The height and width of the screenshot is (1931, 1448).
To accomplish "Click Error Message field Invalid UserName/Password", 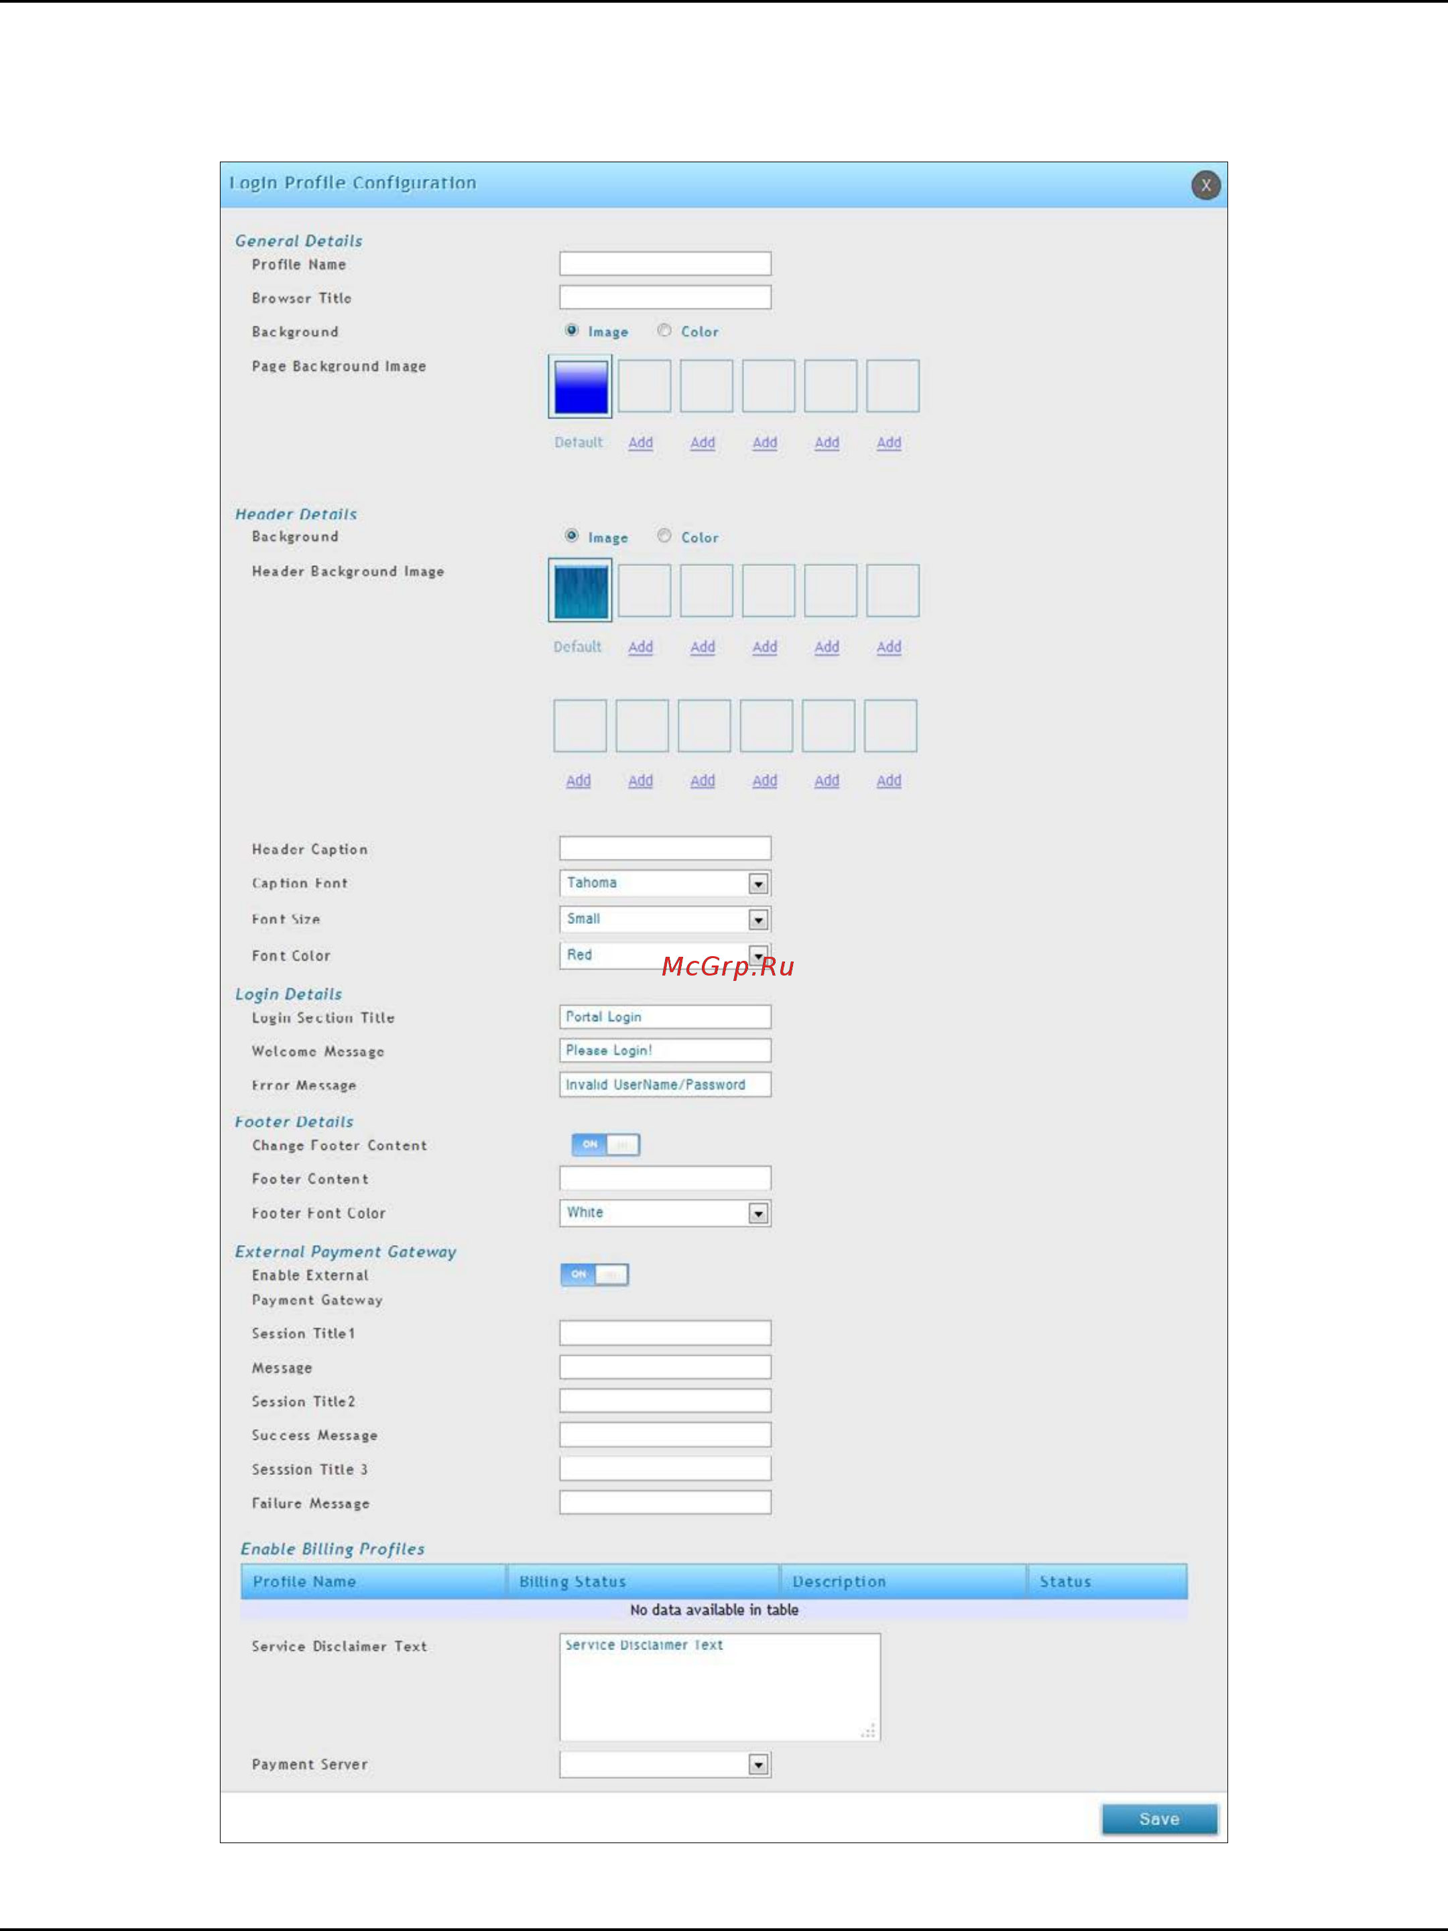I will tap(665, 1084).
